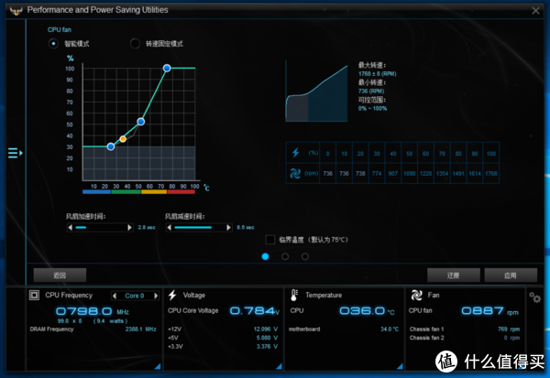The image size is (550, 378).
Task: Click the 1354 rpm table cell
Action: [x=442, y=173]
